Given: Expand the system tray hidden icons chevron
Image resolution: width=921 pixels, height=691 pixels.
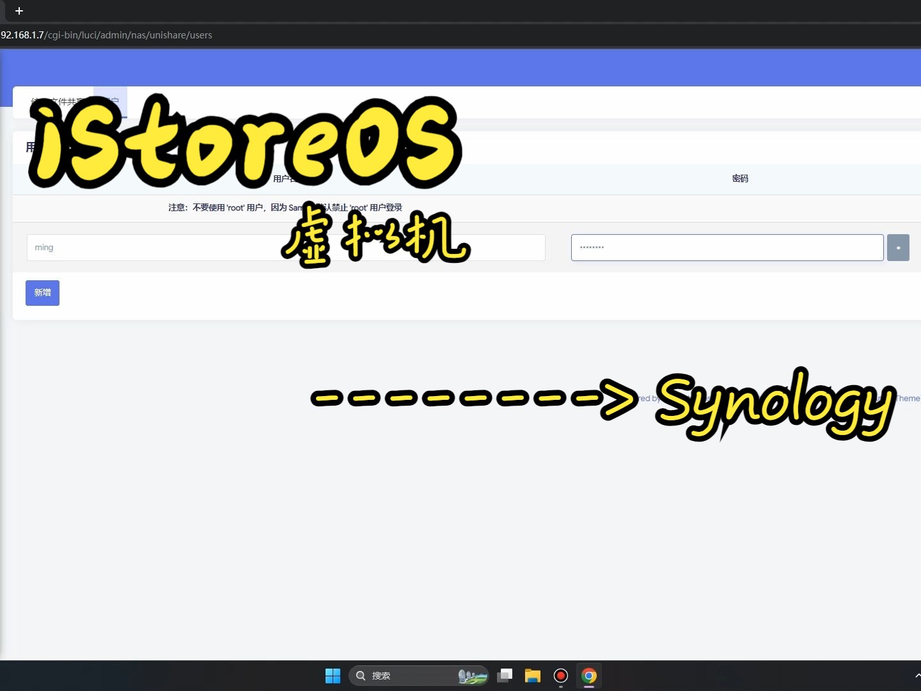Looking at the screenshot, I should [917, 676].
